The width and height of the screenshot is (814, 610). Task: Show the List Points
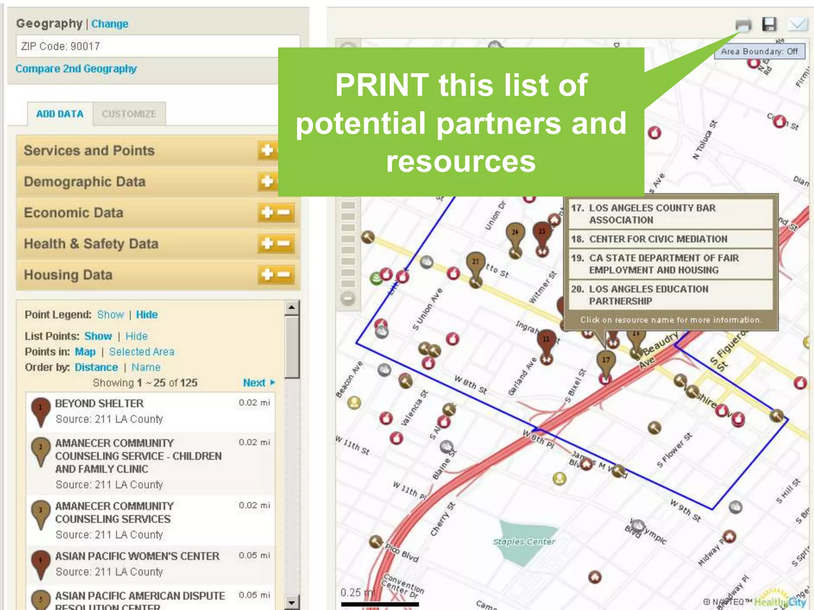point(98,336)
